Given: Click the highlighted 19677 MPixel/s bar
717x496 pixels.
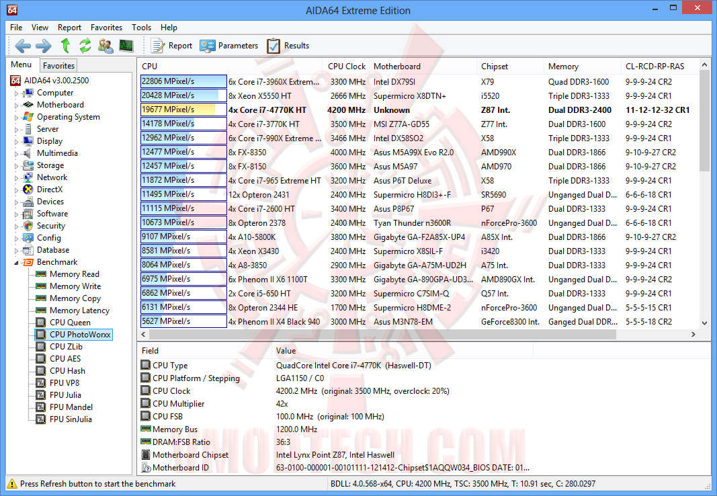Looking at the screenshot, I should [x=183, y=110].
